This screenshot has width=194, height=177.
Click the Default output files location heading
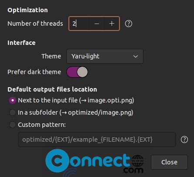[x=52, y=89]
